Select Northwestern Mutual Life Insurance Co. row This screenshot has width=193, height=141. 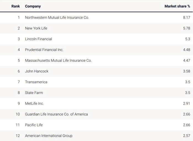pyautogui.click(x=57, y=17)
